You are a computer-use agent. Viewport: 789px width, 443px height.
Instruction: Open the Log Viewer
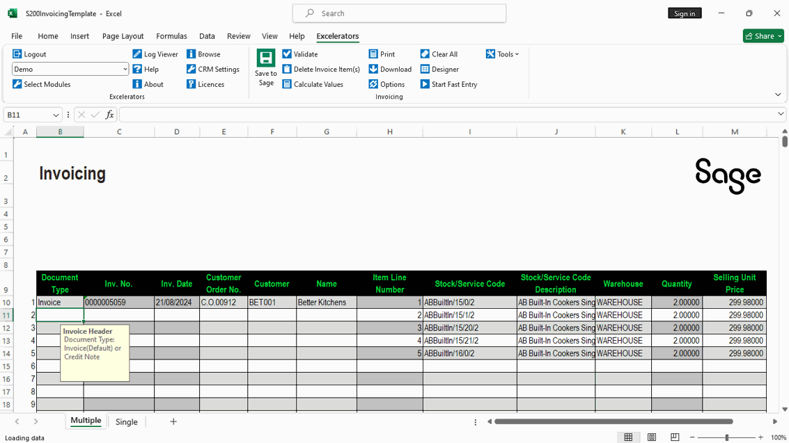(155, 54)
